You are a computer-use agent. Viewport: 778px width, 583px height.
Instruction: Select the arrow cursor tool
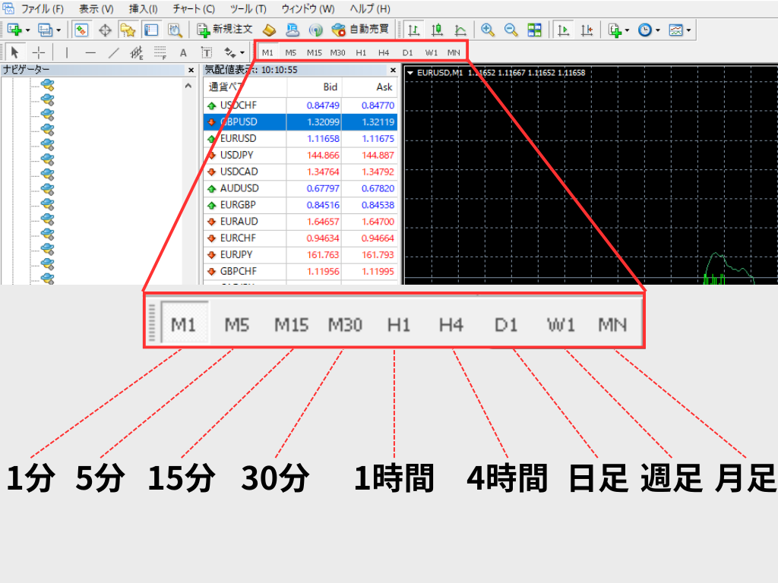tap(14, 52)
